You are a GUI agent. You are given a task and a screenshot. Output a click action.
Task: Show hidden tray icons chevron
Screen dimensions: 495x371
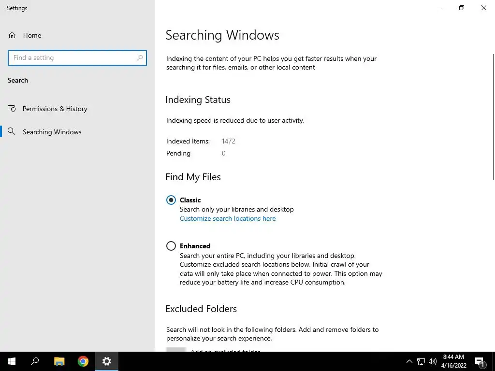pyautogui.click(x=409, y=361)
